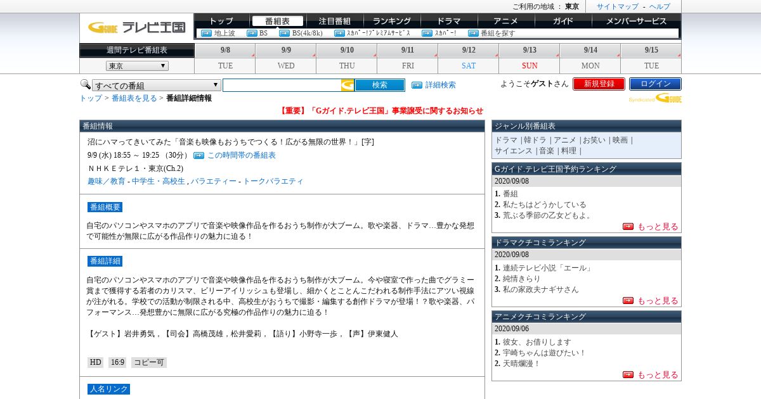
Task: Click the 中学生・高校生 genre link
Action: click(159, 181)
